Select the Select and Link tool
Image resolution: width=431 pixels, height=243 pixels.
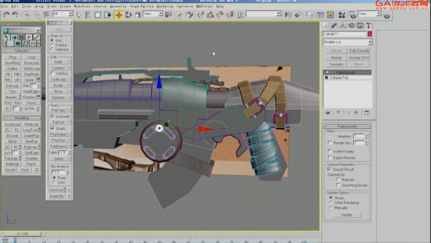click(x=27, y=15)
